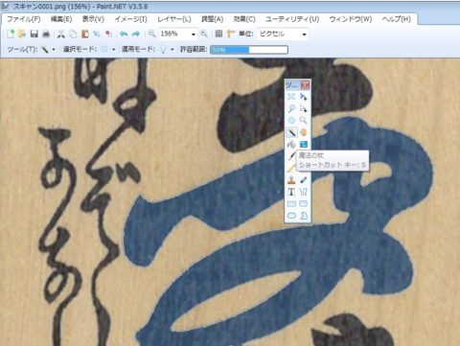This screenshot has width=460, height=346.
Task: Choose the Clone Stamp tool
Action: [x=291, y=180]
